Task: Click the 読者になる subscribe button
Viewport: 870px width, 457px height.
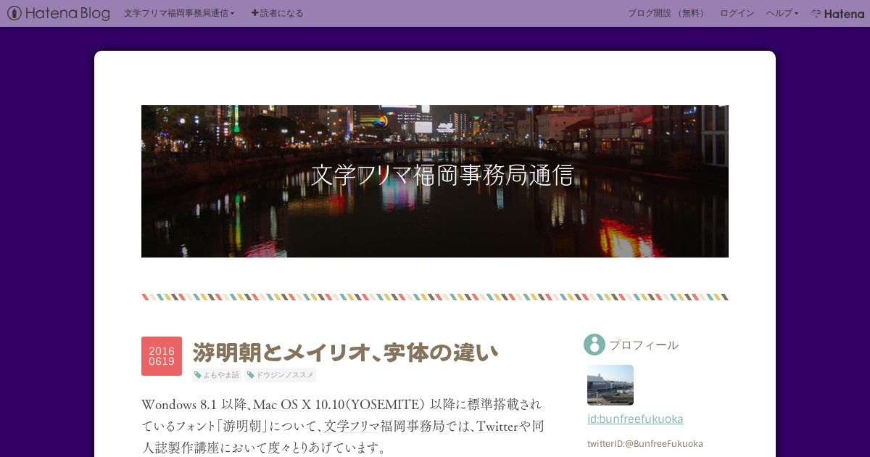Action: click(277, 13)
